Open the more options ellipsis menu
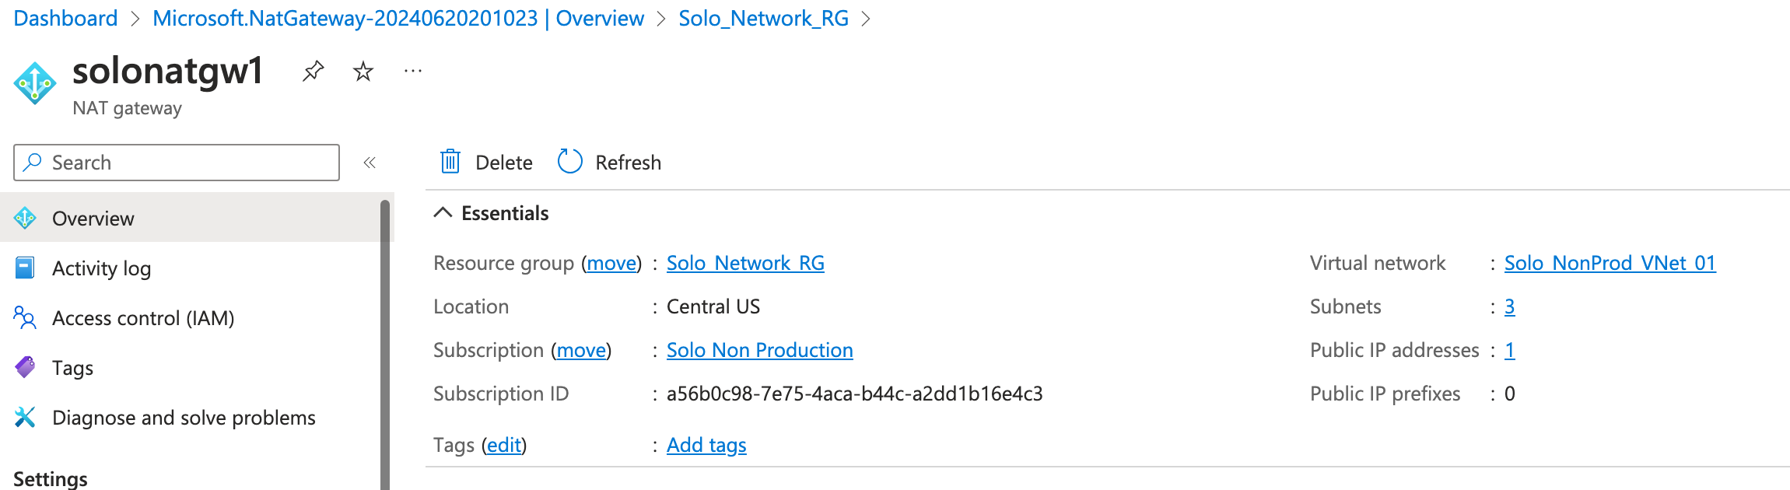This screenshot has height=490, width=1790. (x=413, y=72)
